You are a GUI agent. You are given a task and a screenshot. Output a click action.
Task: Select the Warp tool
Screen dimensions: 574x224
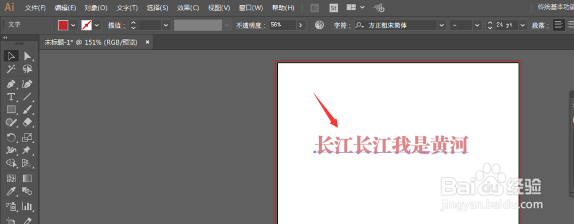point(11,150)
